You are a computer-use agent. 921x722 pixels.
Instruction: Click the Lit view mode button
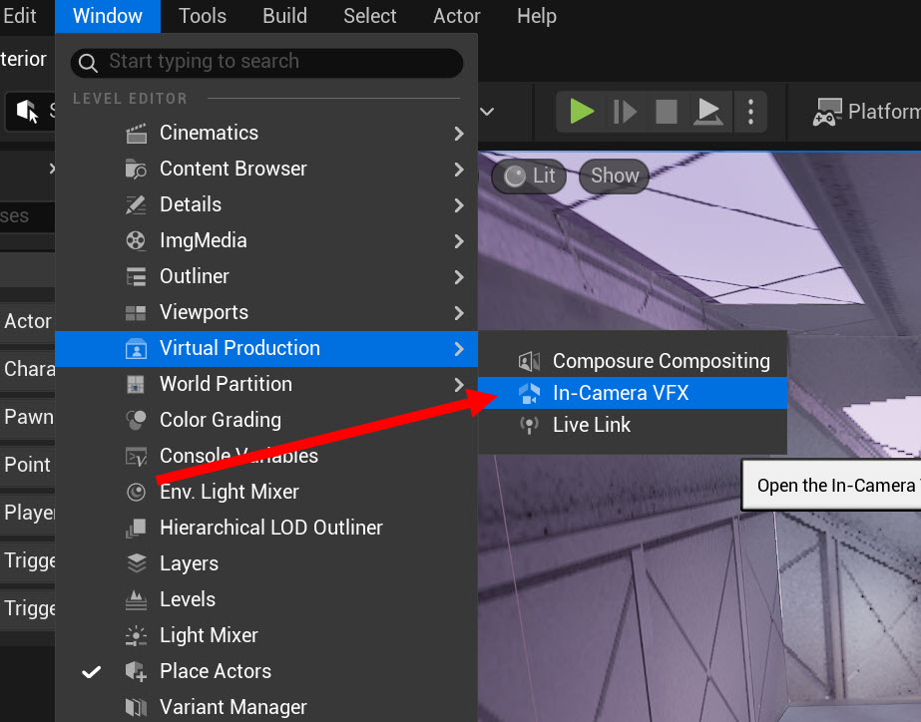click(529, 177)
